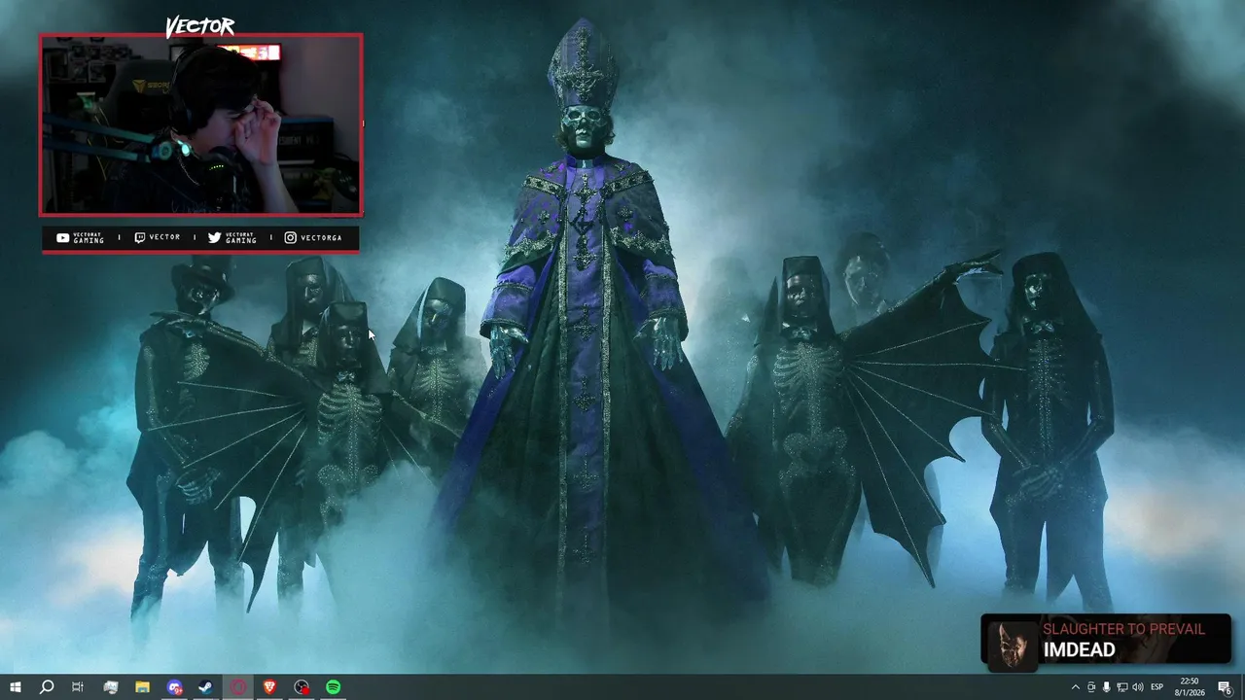Screen dimensions: 1245x700
Task: Open File Explorer from taskbar
Action: click(142, 687)
